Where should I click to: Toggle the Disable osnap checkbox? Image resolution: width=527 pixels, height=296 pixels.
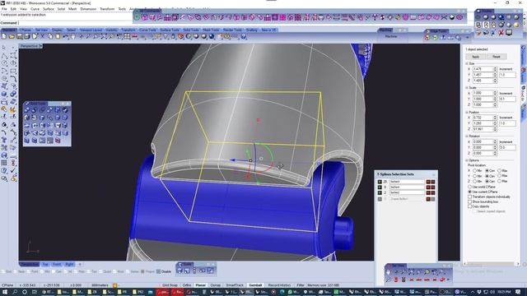[x=159, y=271]
